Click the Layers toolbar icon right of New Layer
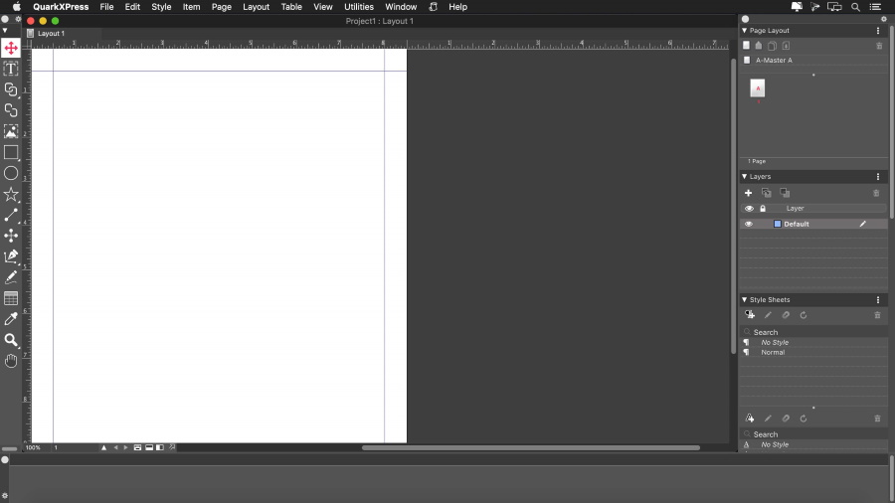 (767, 193)
